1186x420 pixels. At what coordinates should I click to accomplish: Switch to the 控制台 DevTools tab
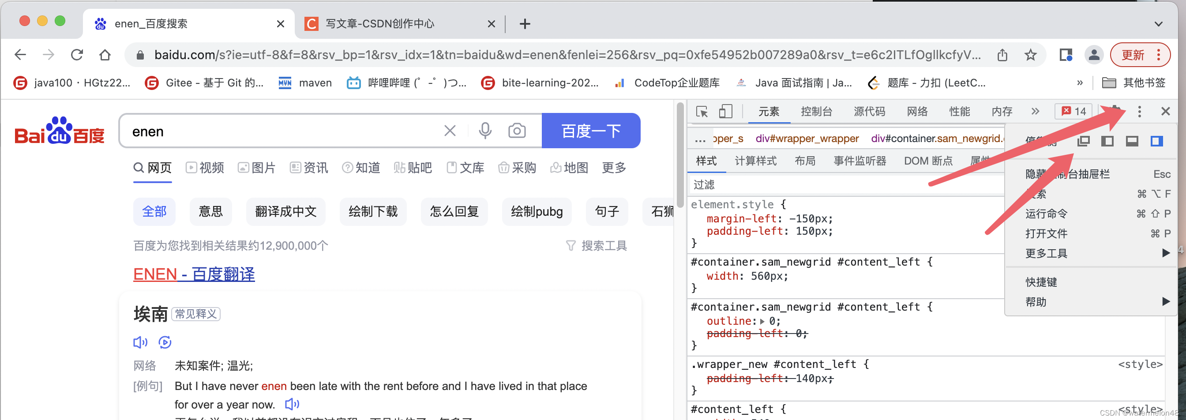click(816, 112)
